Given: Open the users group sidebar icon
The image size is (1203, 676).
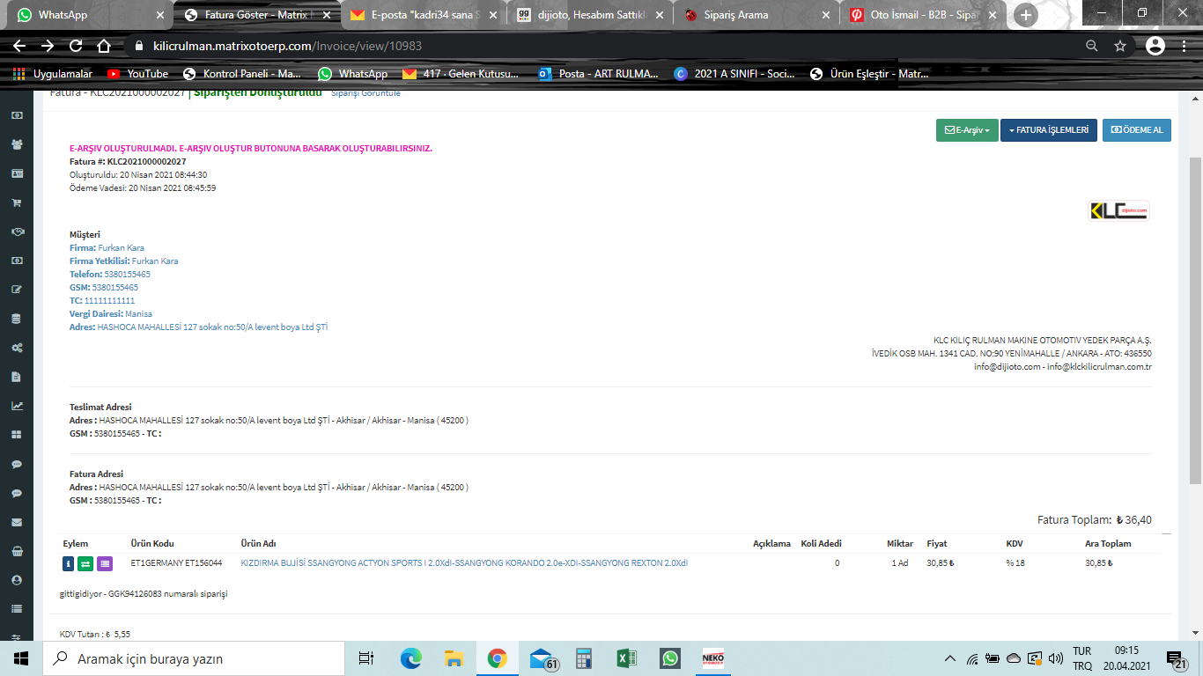Looking at the screenshot, I should tap(16, 145).
